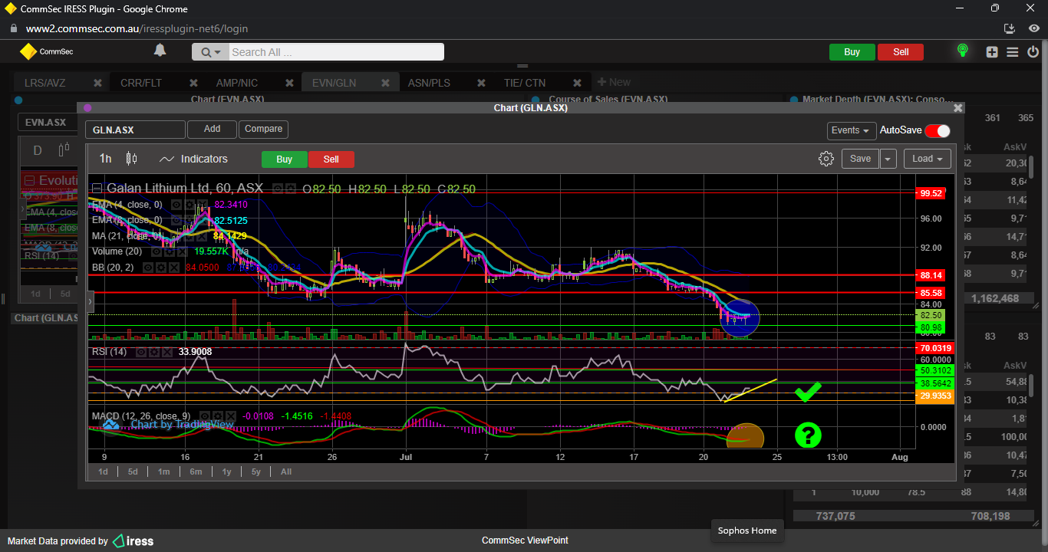This screenshot has width=1048, height=552.
Task: Open settings gear next to Galan Lithium title
Action: [x=291, y=189]
